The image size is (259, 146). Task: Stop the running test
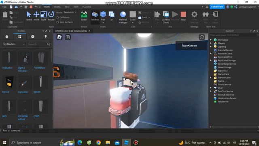[x=183, y=16]
